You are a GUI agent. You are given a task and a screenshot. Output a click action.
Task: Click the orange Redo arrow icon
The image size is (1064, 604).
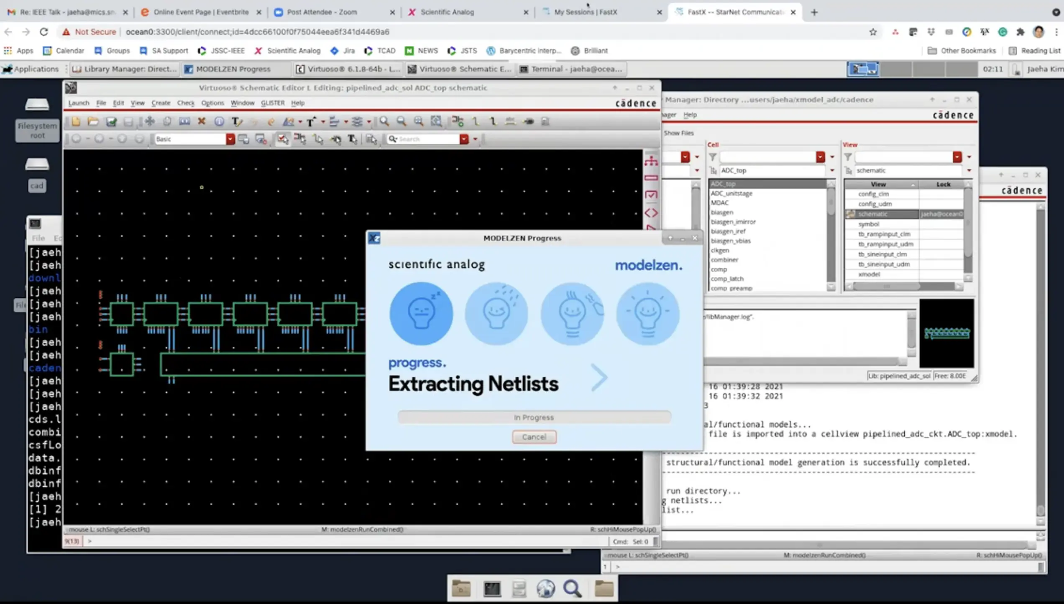click(x=271, y=121)
